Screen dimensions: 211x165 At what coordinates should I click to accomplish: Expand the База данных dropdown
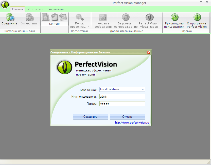[x=143, y=89]
